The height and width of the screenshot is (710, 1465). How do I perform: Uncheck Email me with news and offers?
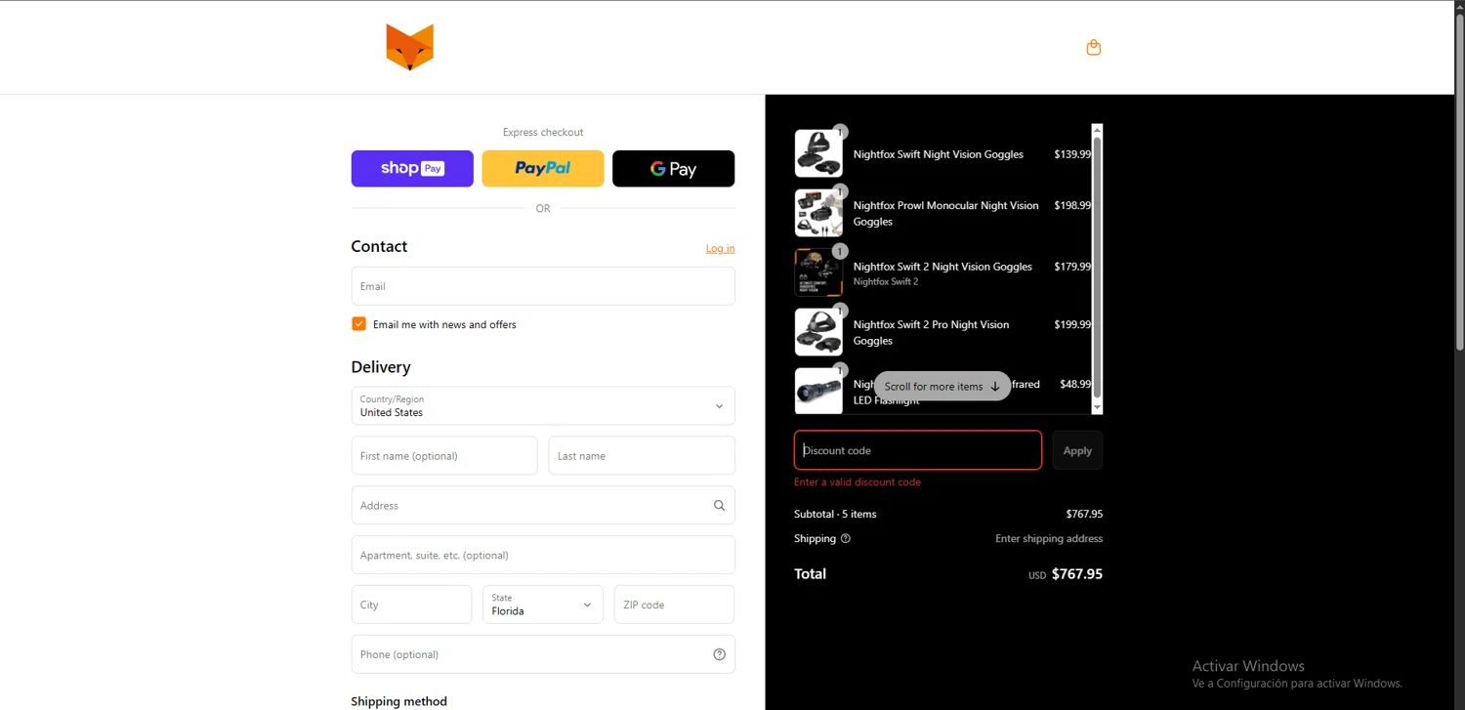(358, 324)
